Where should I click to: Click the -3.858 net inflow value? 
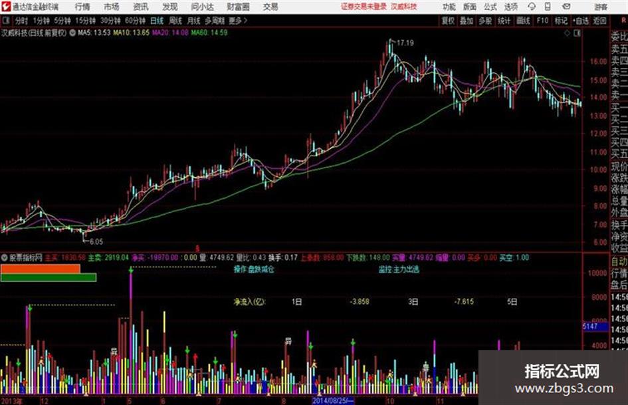[x=360, y=301]
